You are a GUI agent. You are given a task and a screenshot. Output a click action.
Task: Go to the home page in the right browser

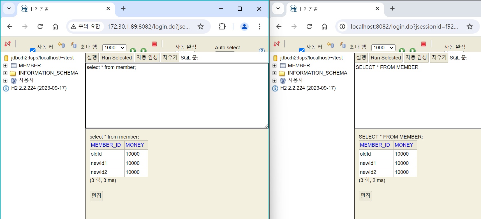[x=324, y=26]
